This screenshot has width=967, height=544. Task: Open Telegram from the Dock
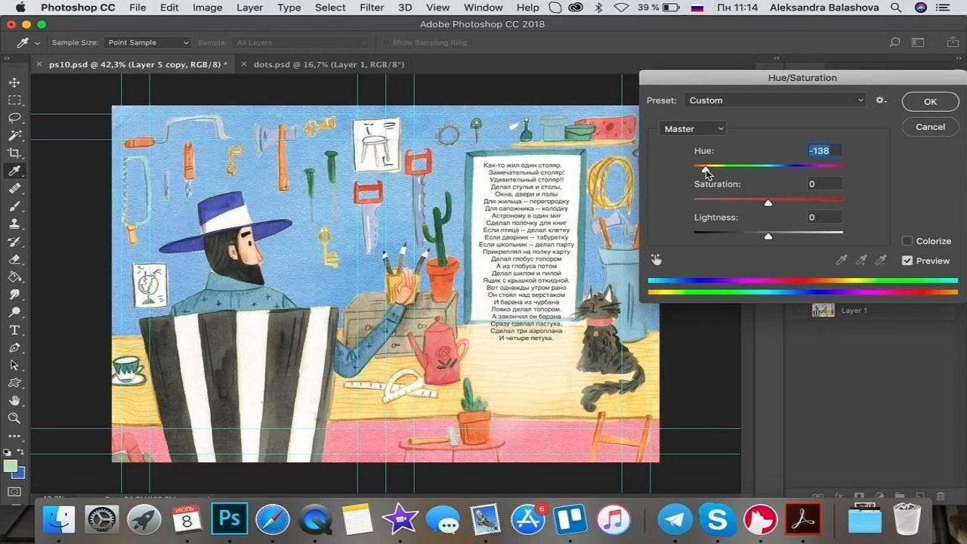pyautogui.click(x=675, y=519)
